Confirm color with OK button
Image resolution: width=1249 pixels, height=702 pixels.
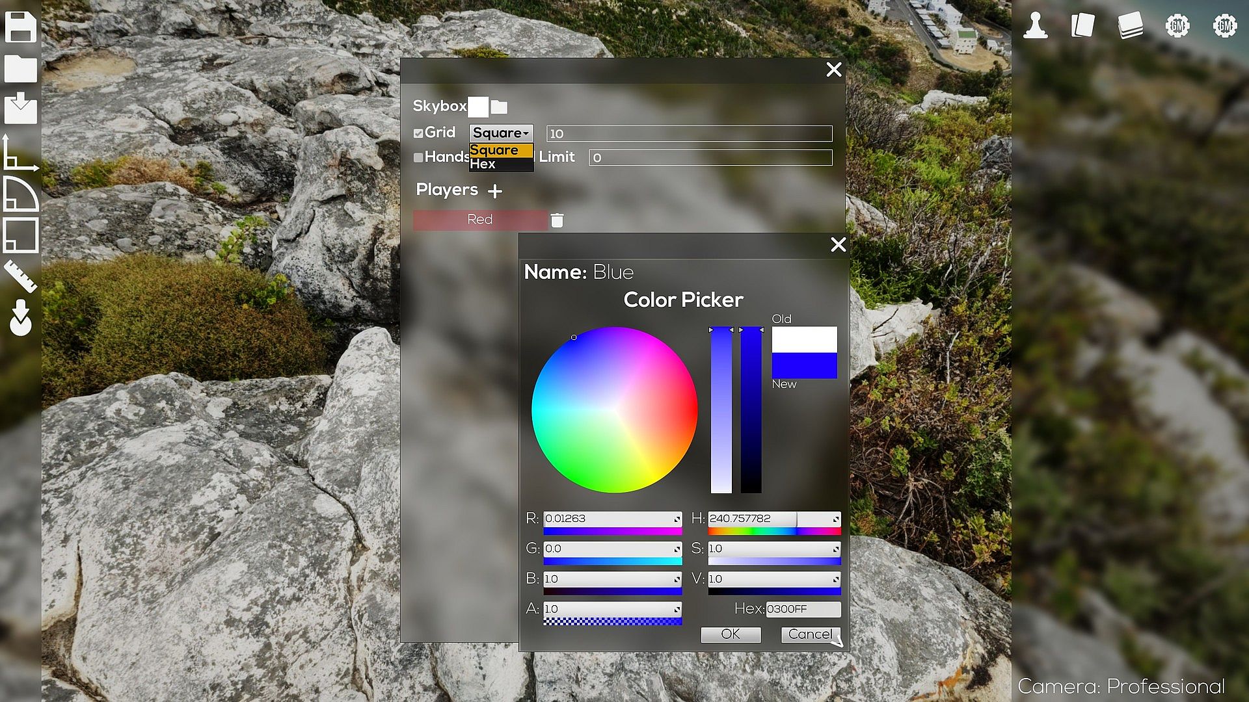(731, 634)
